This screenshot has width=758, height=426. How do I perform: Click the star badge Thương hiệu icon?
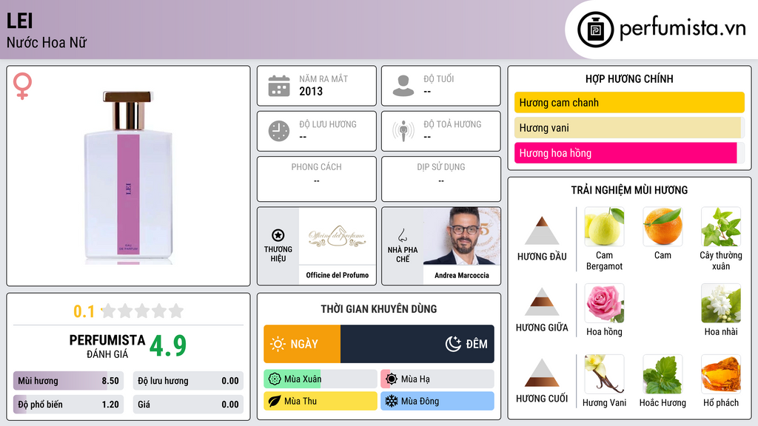(x=278, y=235)
